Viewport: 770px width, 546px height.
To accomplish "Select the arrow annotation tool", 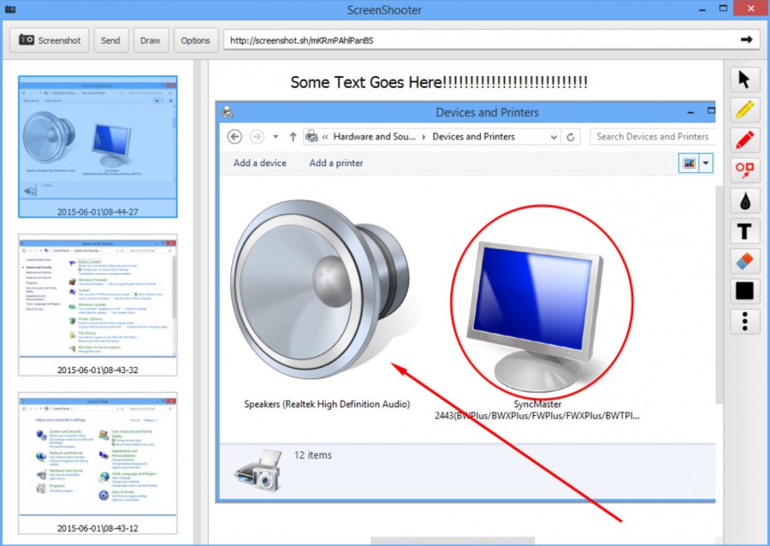I will click(743, 169).
